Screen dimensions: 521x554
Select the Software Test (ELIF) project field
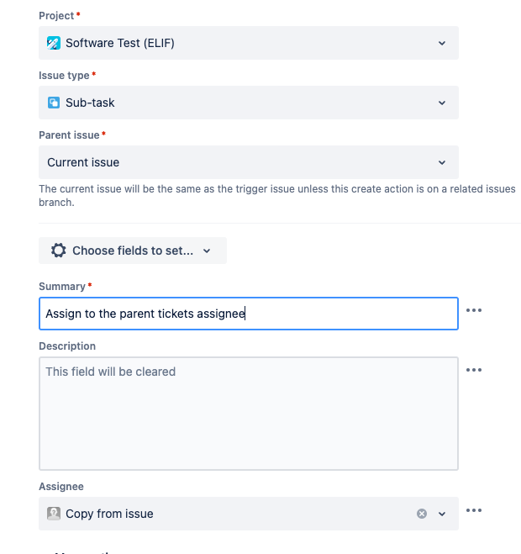[x=249, y=43]
